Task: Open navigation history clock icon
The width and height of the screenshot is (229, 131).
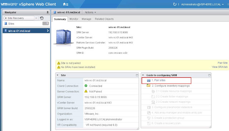Action: (x=42, y=18)
